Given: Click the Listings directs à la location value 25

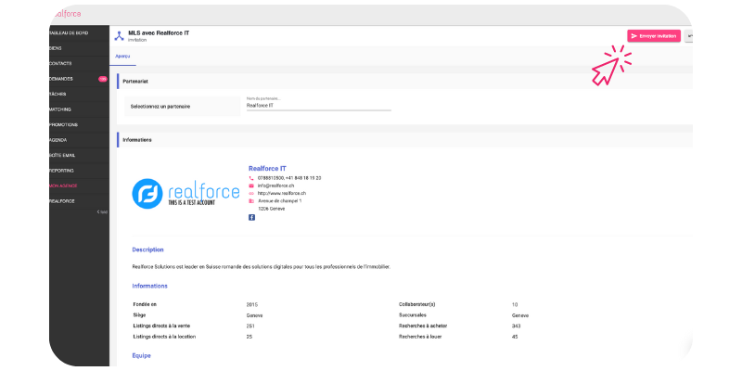Looking at the screenshot, I should click(249, 337).
